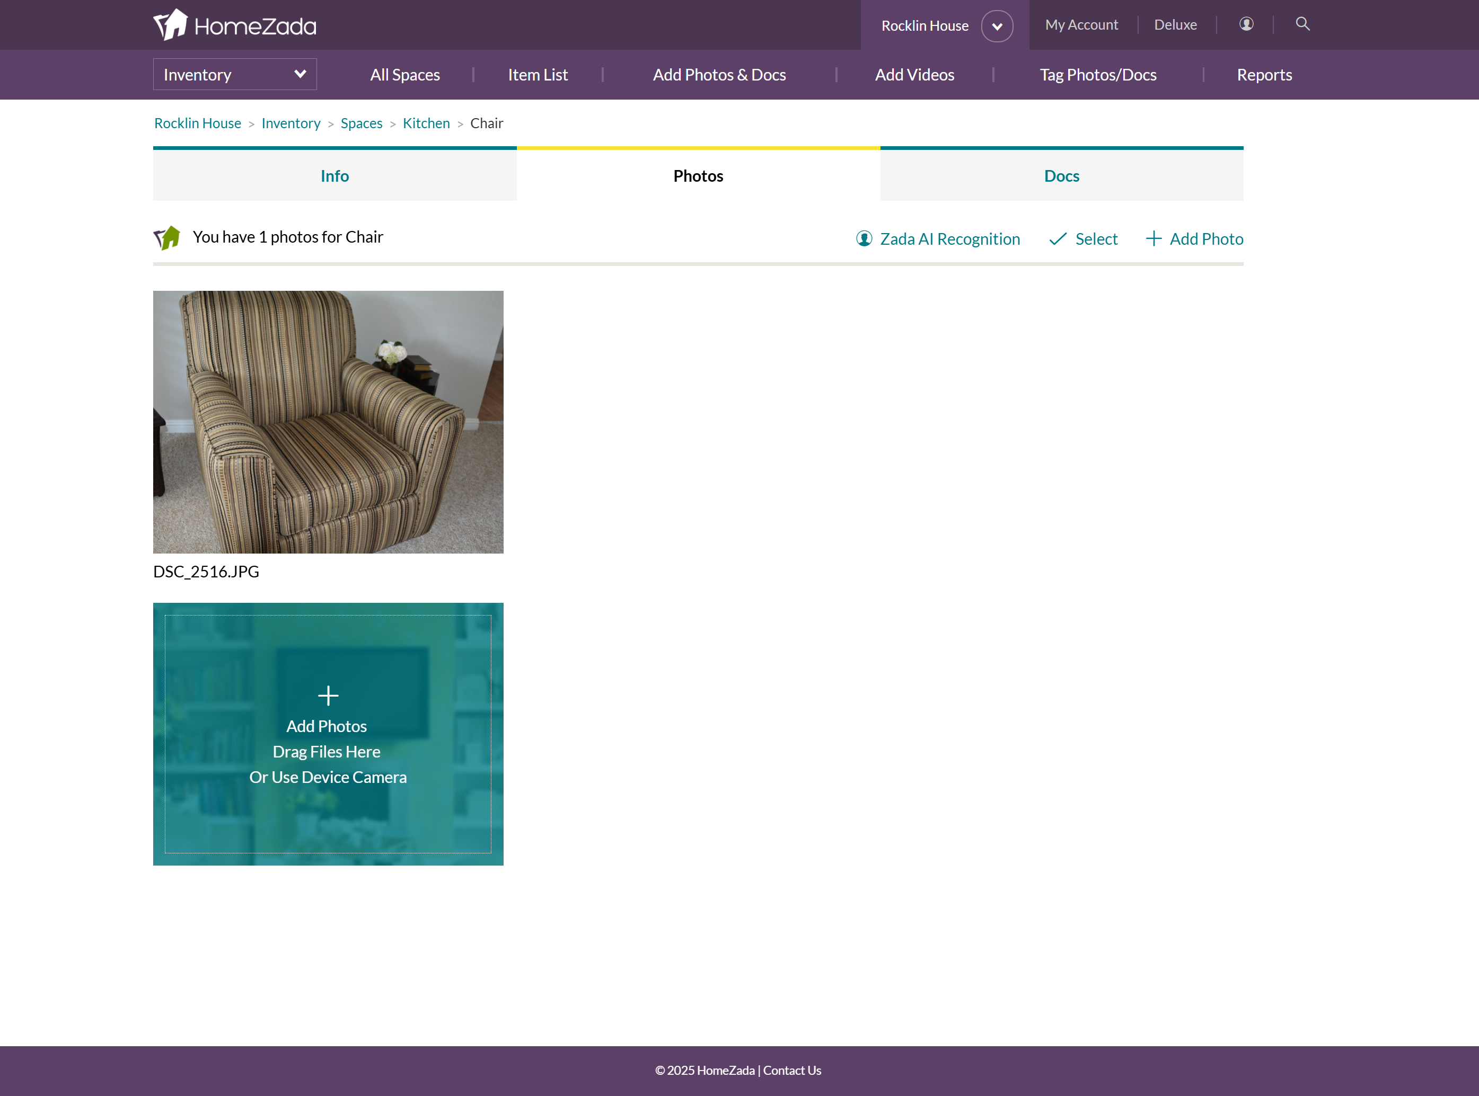The width and height of the screenshot is (1479, 1096).
Task: Click the magnifying glass search icon
Action: coord(1302,24)
